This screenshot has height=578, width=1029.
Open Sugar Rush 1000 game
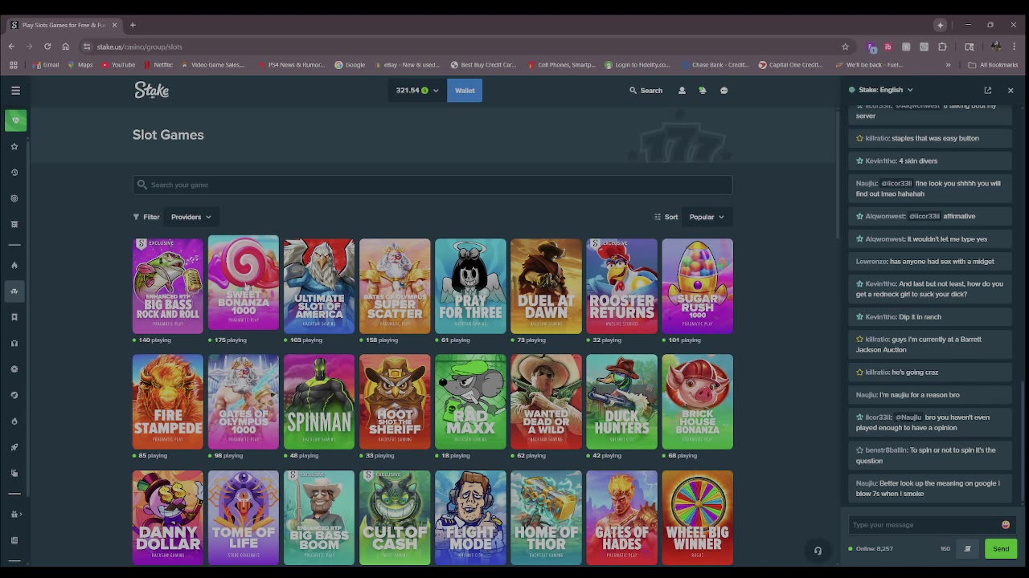[697, 286]
